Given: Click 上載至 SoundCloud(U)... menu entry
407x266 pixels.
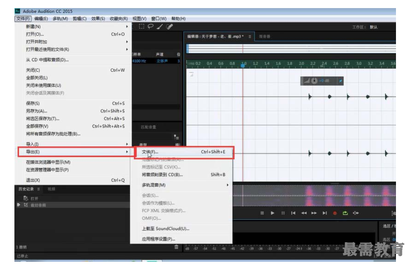Looking at the screenshot, I should coord(165,229).
